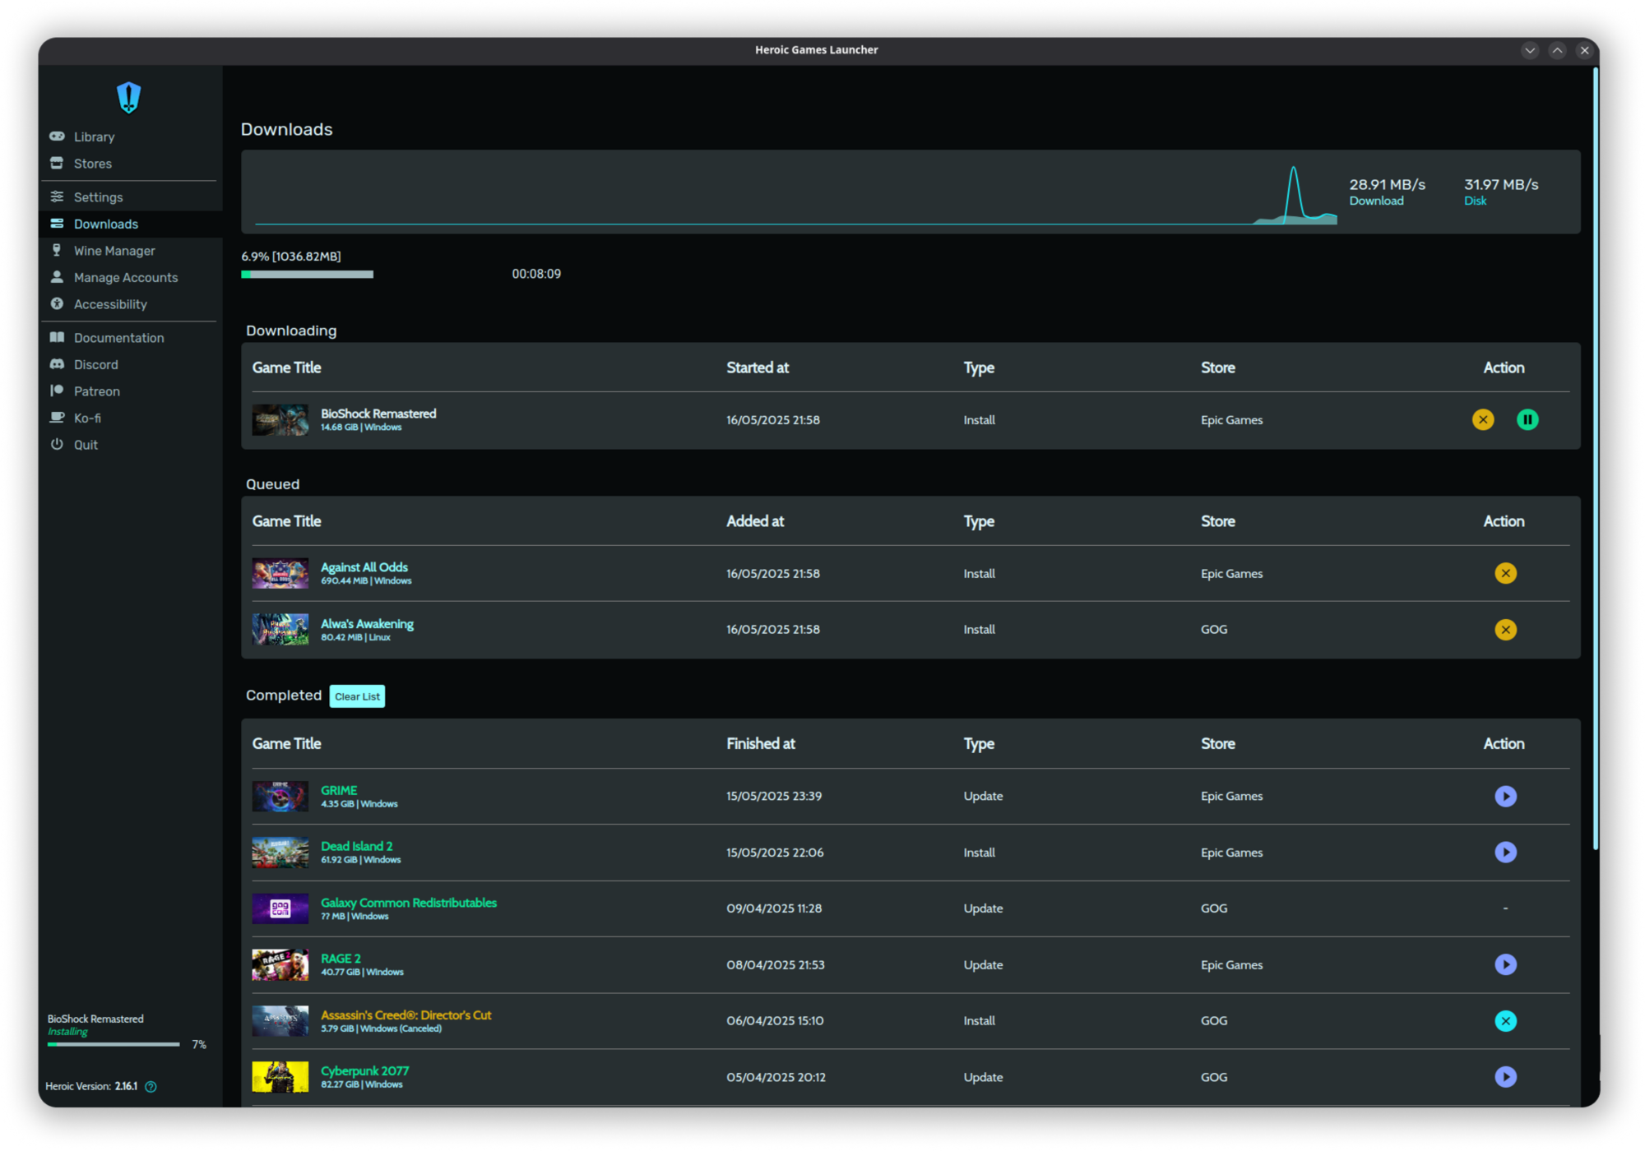Open Wine Manager

click(x=114, y=251)
